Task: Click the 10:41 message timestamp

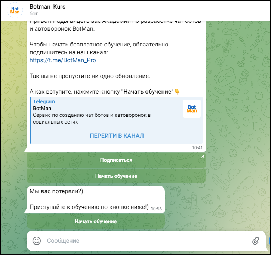Action: coord(197,148)
